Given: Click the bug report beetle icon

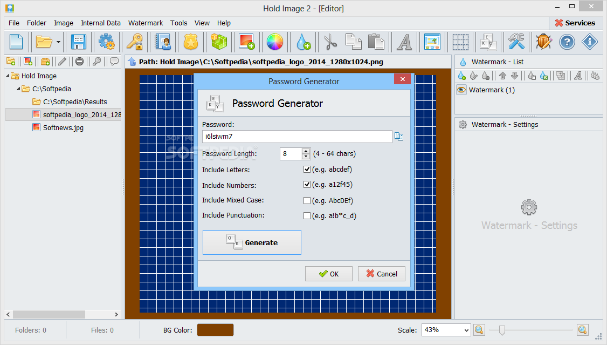Looking at the screenshot, I should click(544, 42).
